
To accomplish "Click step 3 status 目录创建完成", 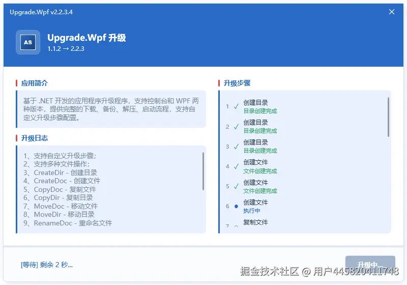I will 260,151.
